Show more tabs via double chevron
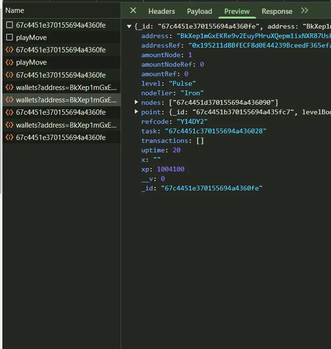 [x=304, y=10]
